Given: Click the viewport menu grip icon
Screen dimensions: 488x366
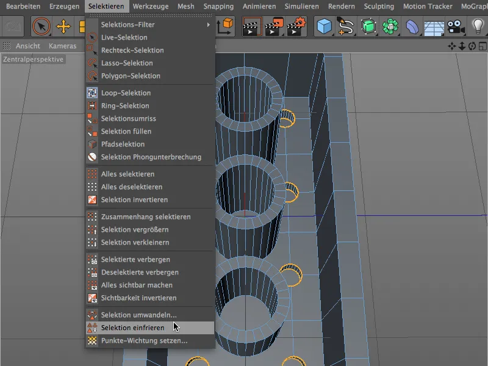Looking at the screenshot, I should coord(7,46).
